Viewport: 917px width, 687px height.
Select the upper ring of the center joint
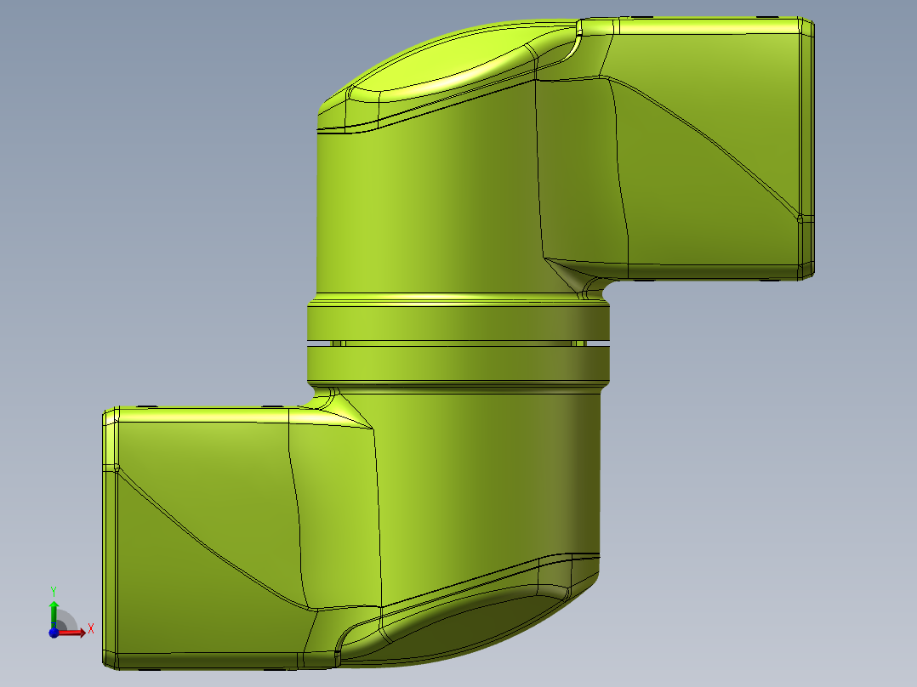coord(459,322)
